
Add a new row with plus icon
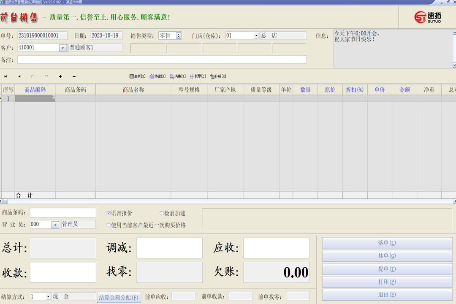pos(60,76)
